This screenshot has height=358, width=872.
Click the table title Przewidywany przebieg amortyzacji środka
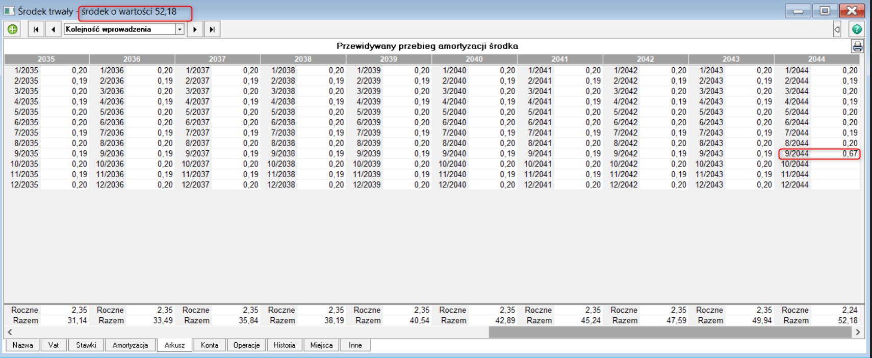(427, 46)
